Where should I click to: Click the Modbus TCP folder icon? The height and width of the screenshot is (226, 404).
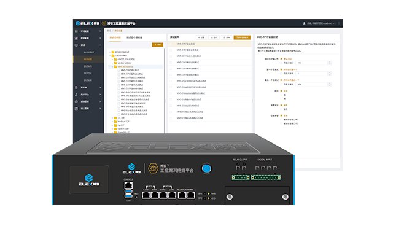coord(115,122)
